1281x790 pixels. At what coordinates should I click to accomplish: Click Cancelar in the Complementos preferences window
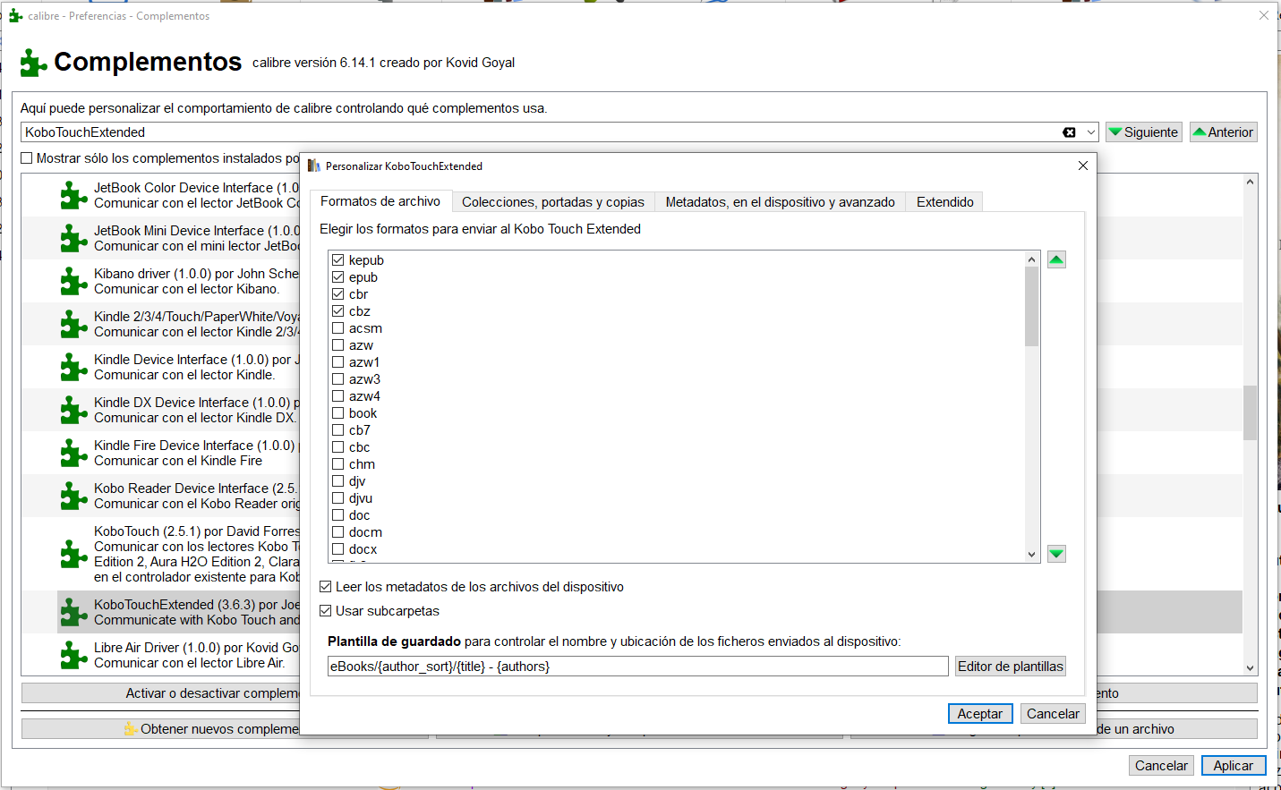[1161, 766]
